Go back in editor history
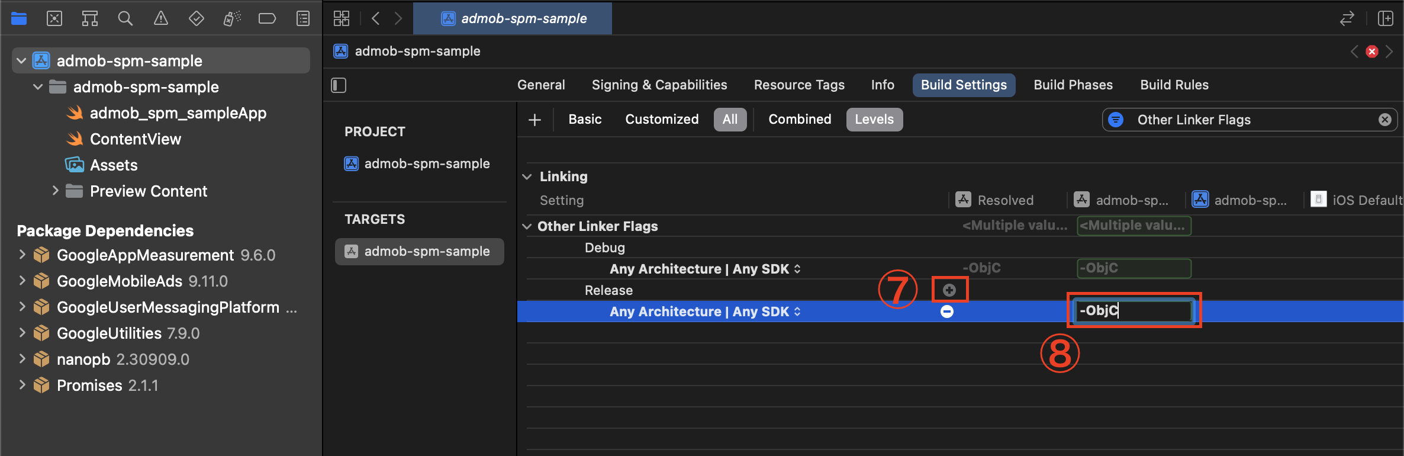The width and height of the screenshot is (1404, 456). pos(375,18)
